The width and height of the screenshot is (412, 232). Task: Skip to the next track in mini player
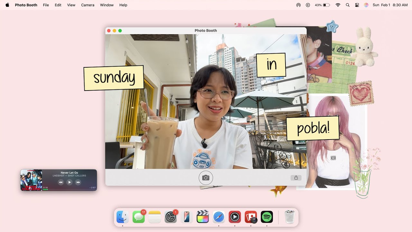point(78,182)
